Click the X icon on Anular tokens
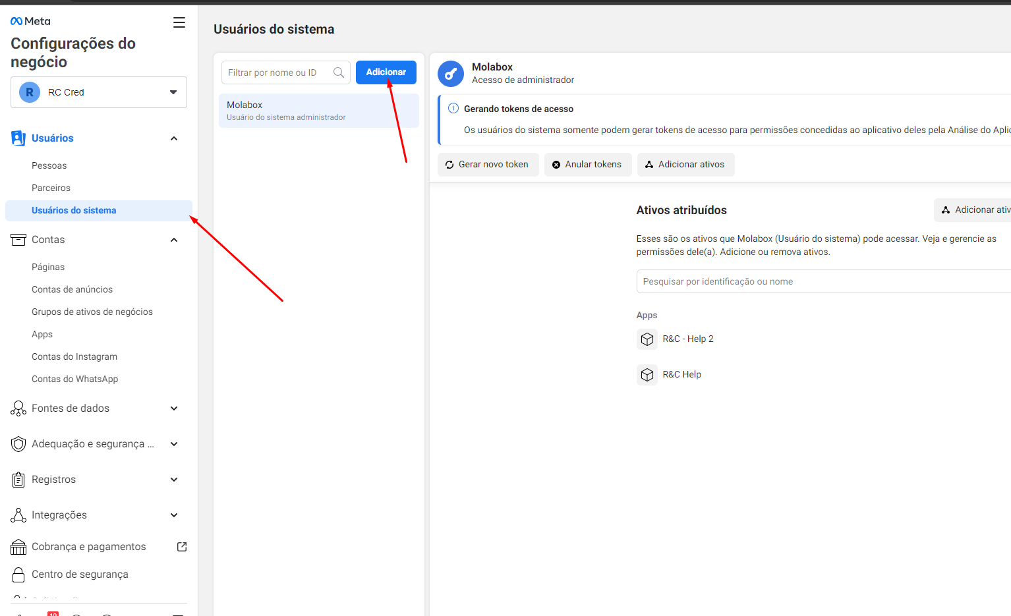Viewport: 1011px width, 616px height. click(556, 165)
